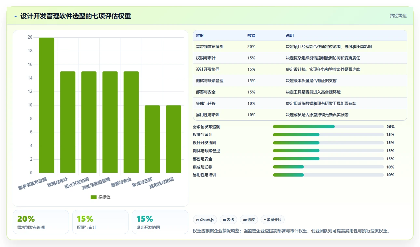The image size is (420, 247).
Task: Click the 15% 权限与审计 data card
Action: 100,222
